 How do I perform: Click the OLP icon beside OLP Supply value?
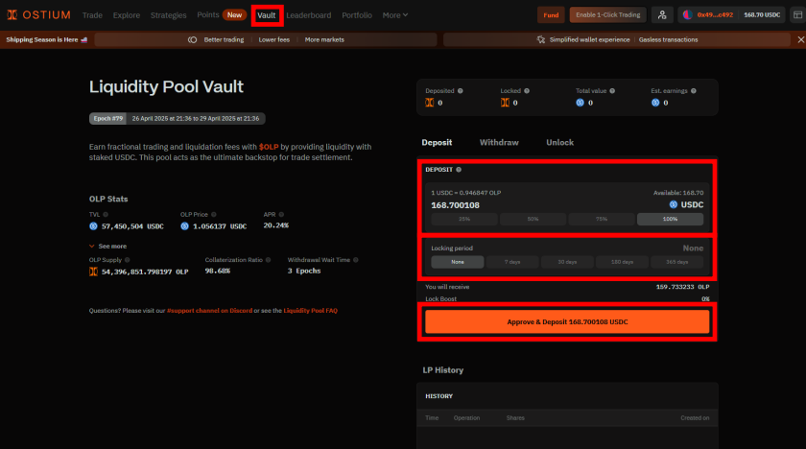pyautogui.click(x=93, y=272)
